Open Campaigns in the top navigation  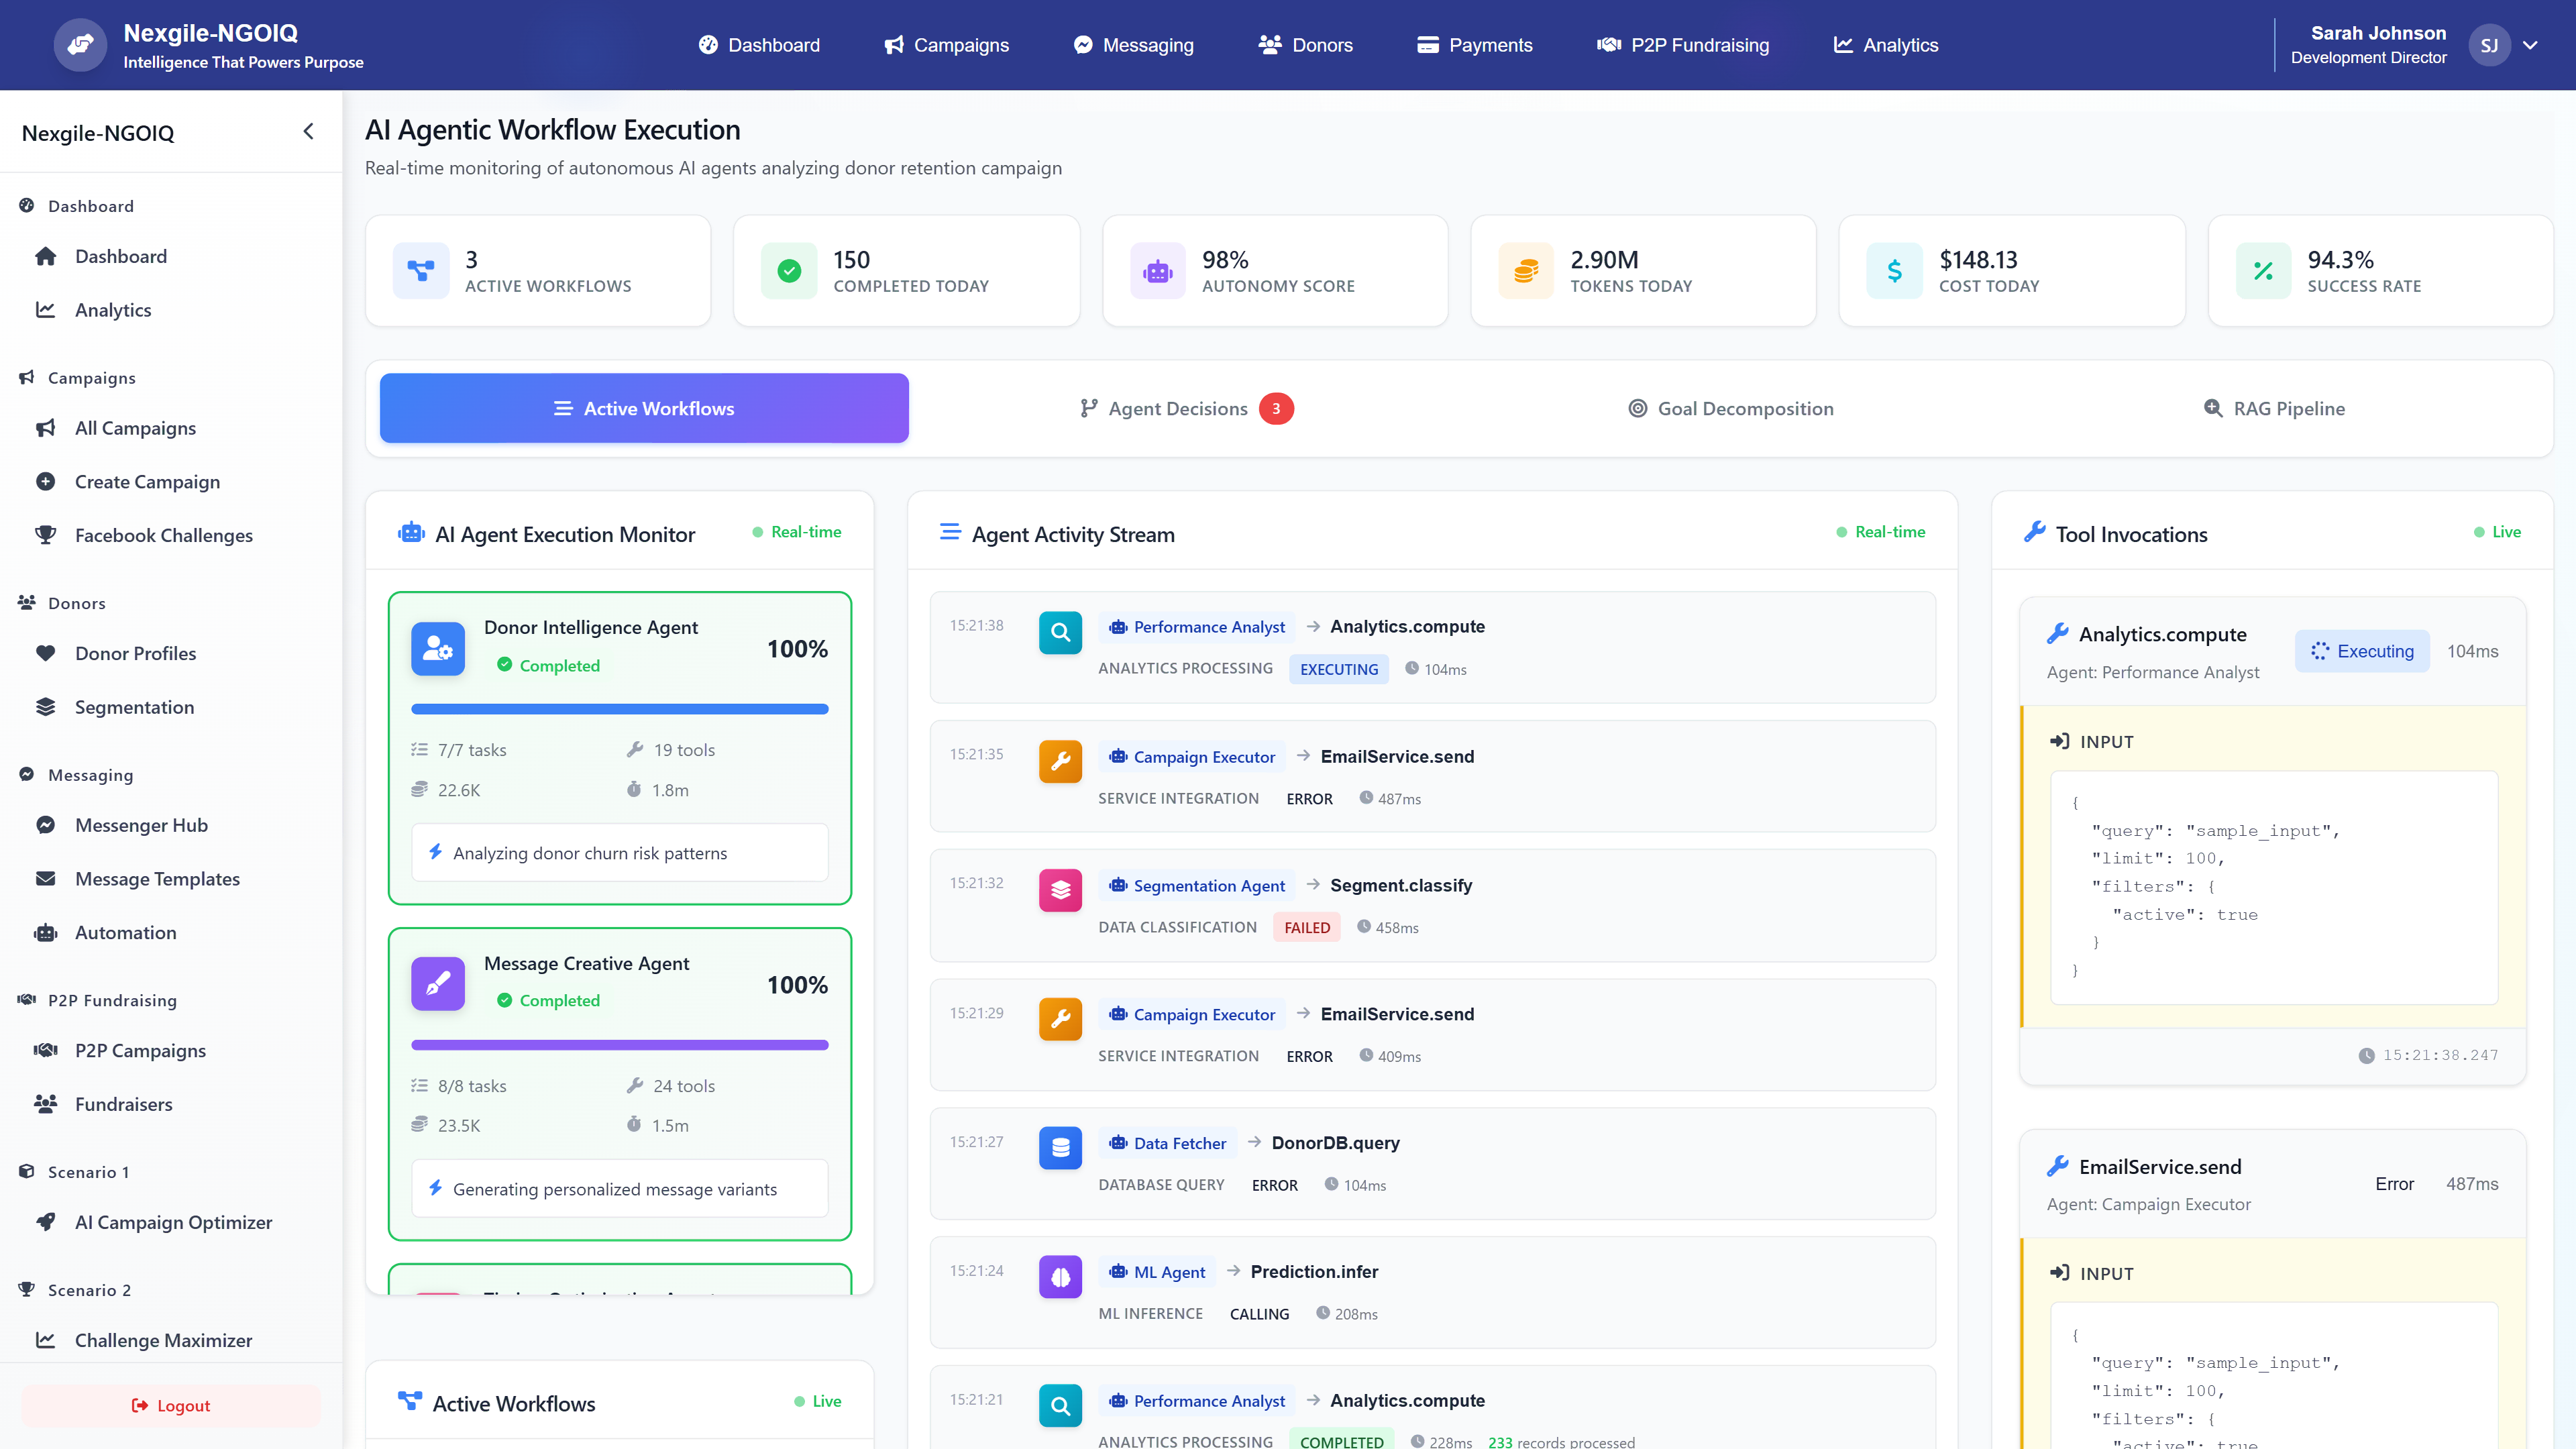pyautogui.click(x=946, y=45)
